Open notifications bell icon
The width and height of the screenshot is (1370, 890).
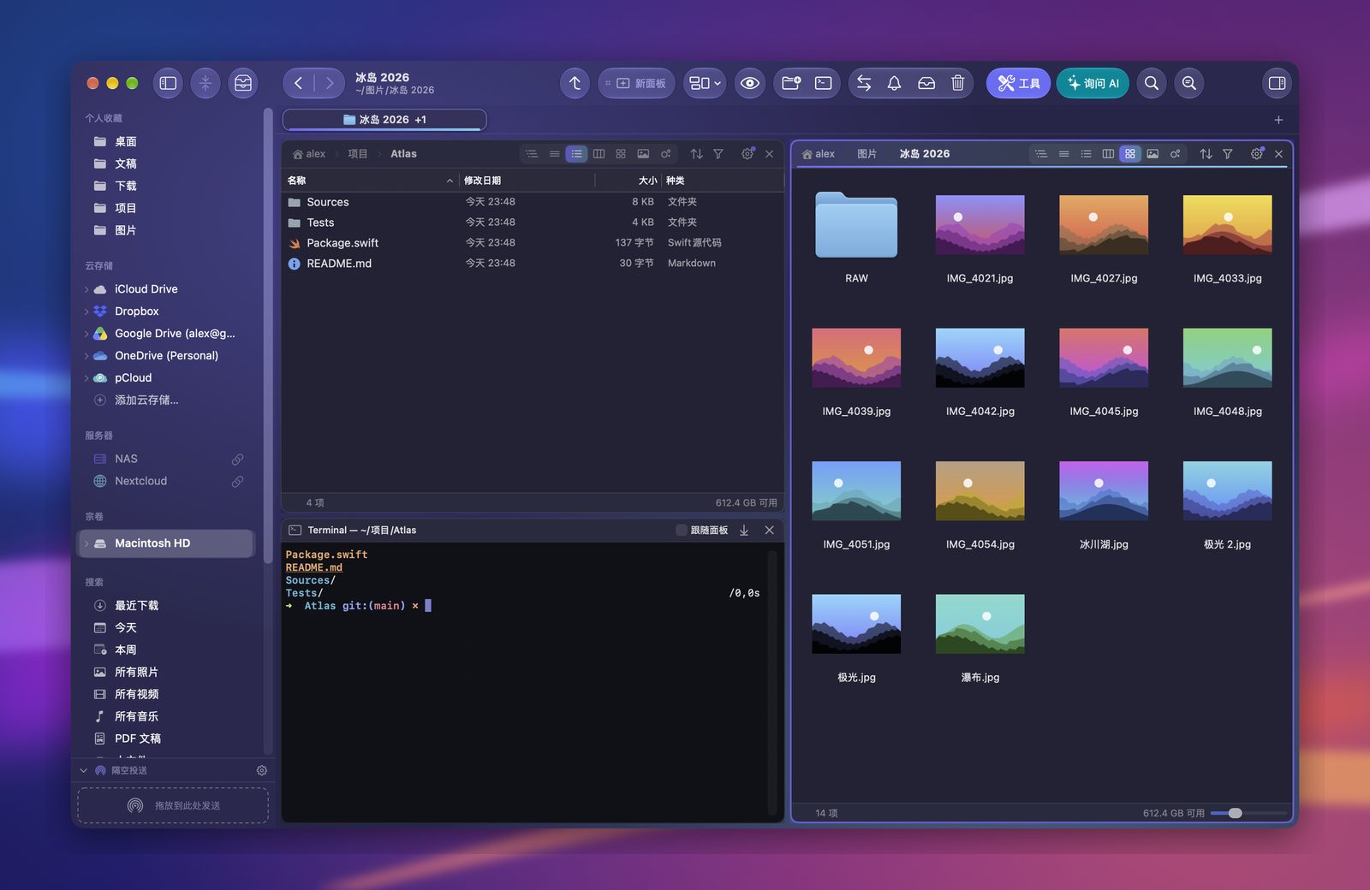click(894, 83)
